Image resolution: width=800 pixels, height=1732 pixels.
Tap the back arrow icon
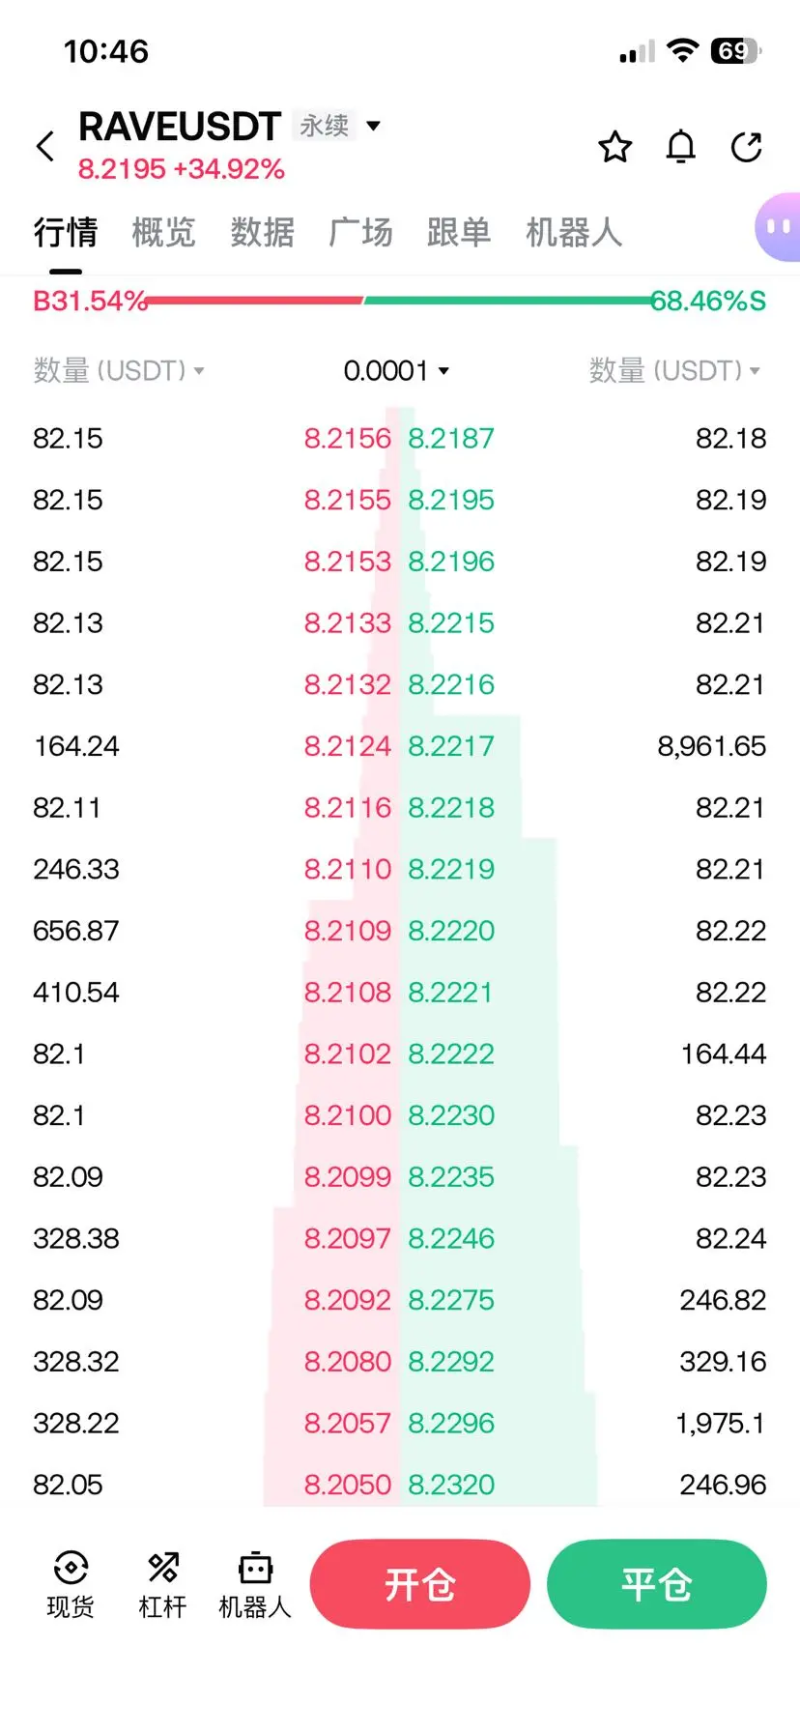pos(45,147)
